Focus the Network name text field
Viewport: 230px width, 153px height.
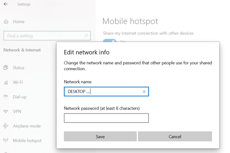click(x=106, y=92)
